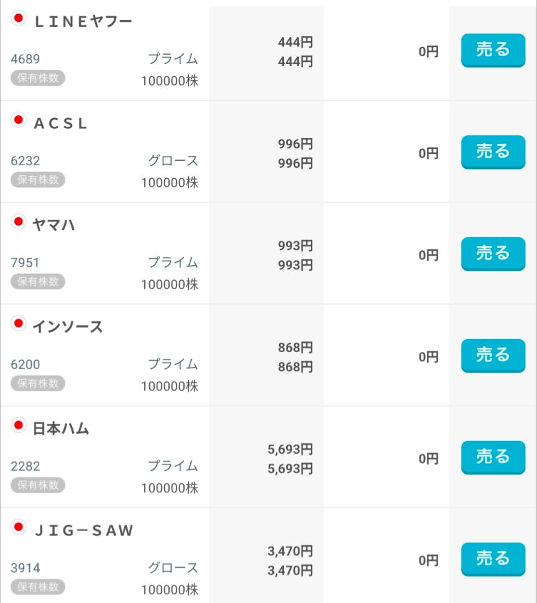Viewport: 537px width, 603px height.
Task: Open the LINEヤフー stock name link
Action: 83,22
